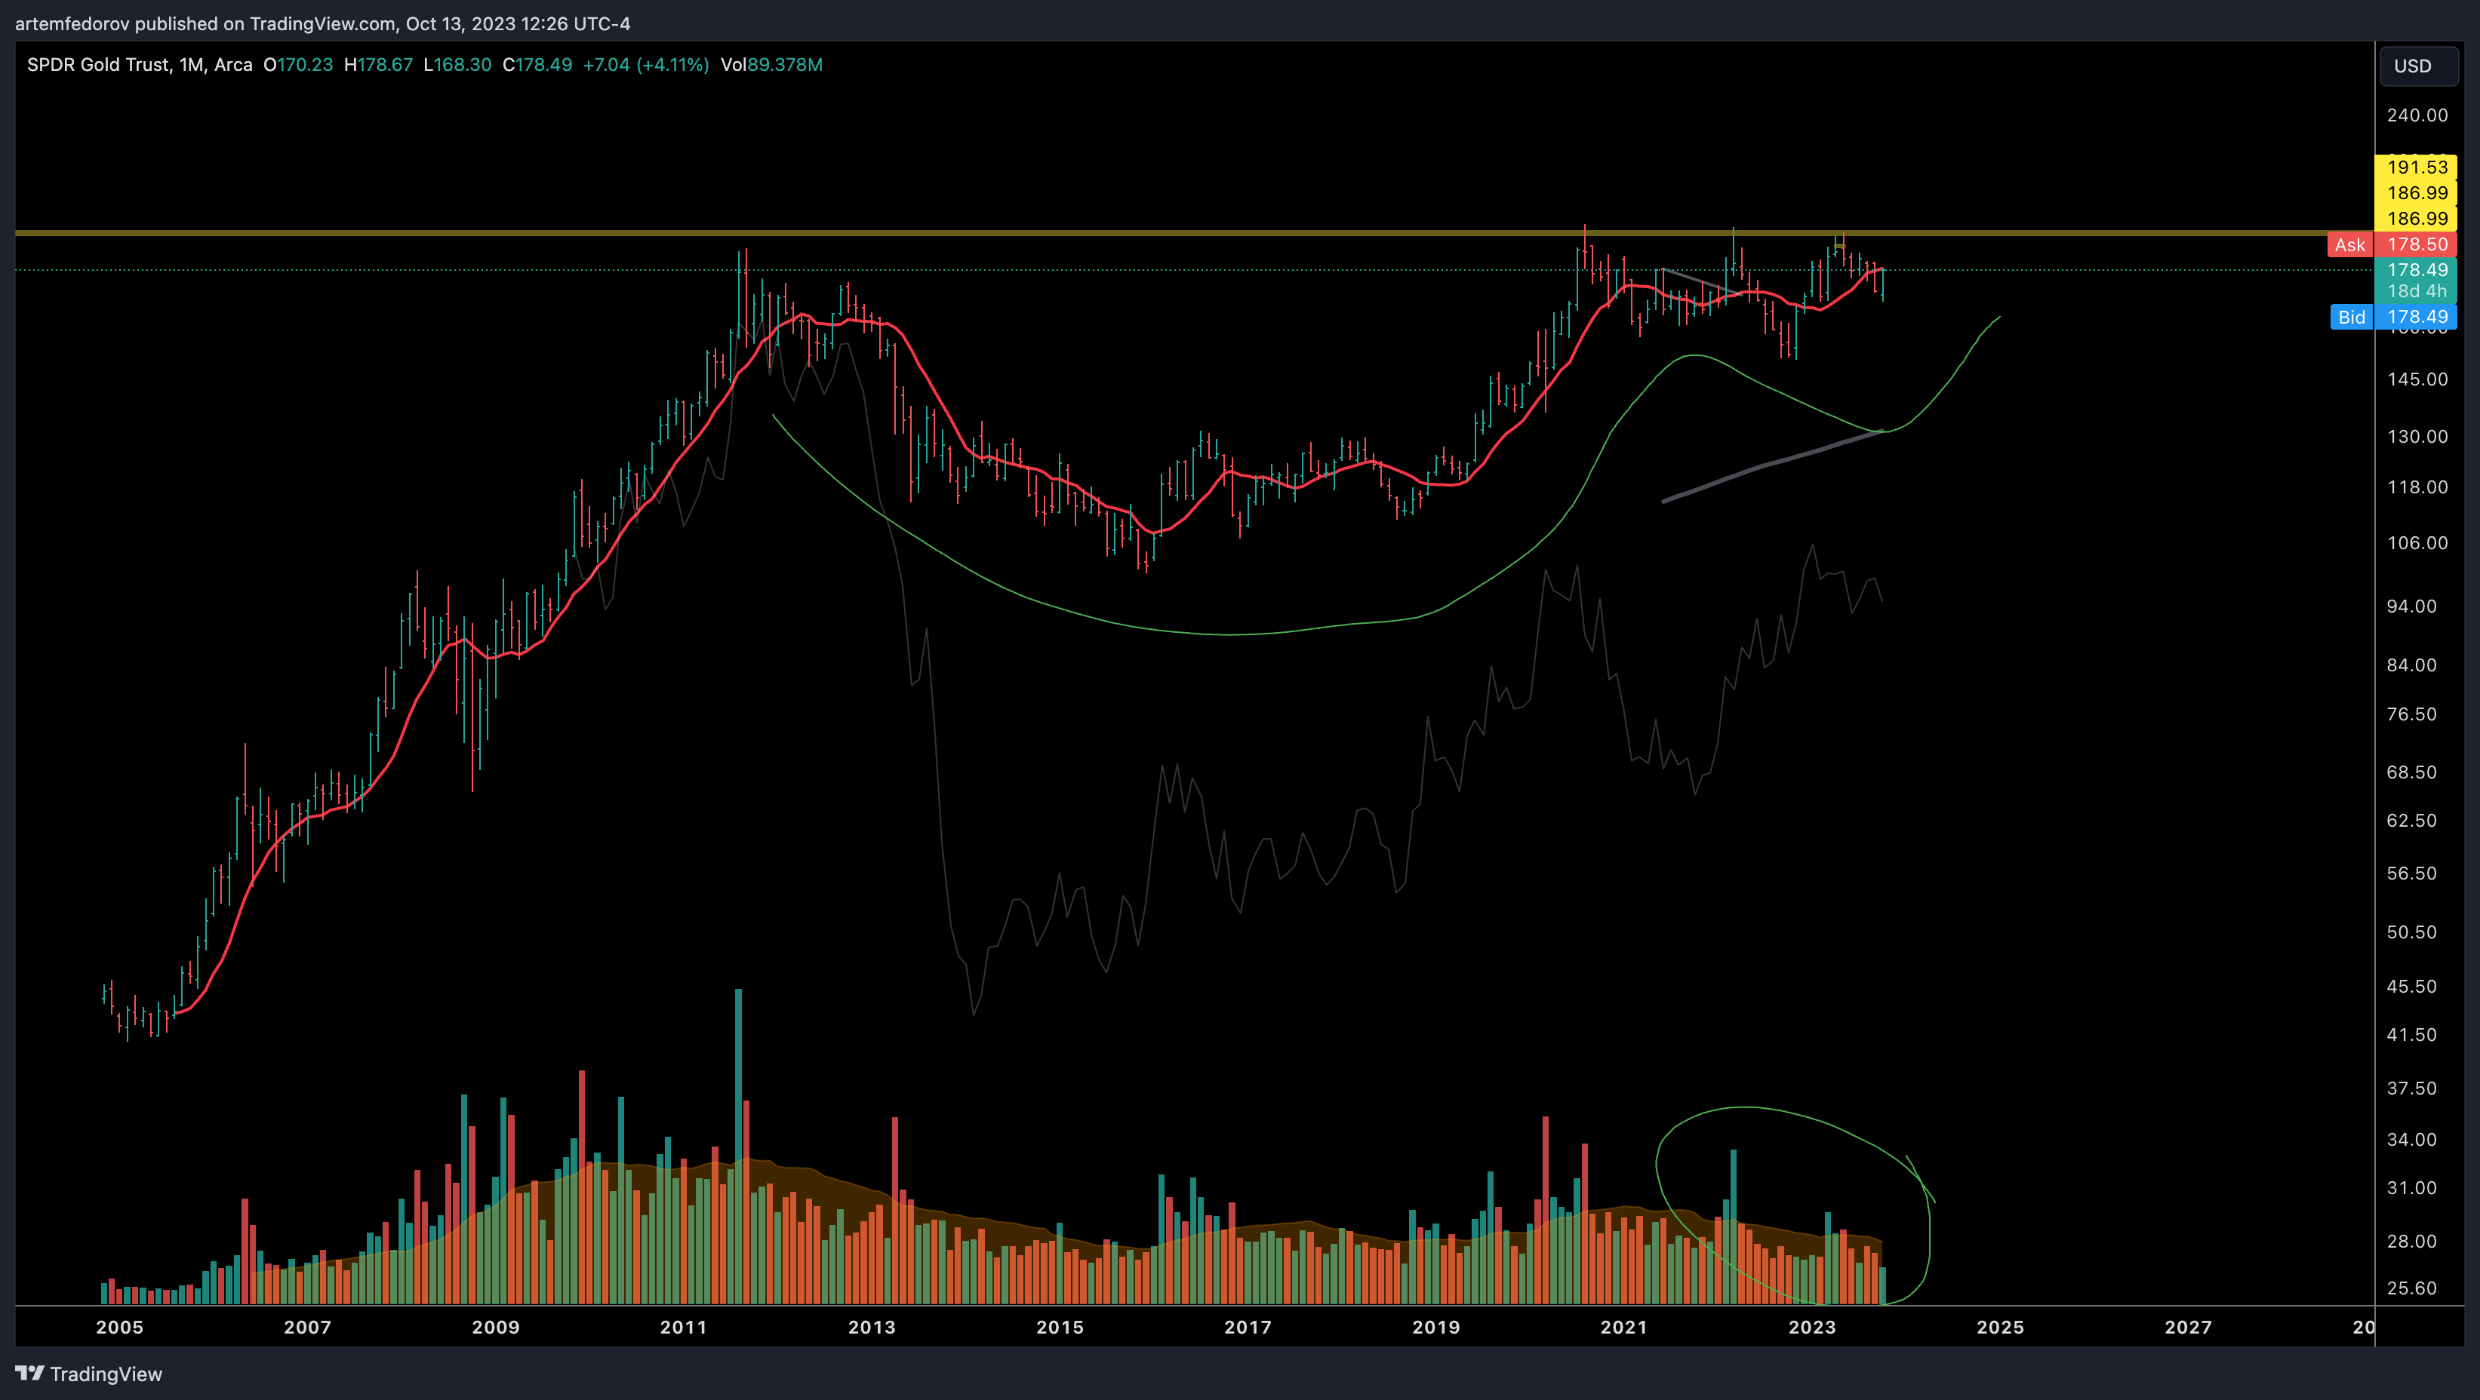Click the 106.00 price axis label

pos(2417,544)
